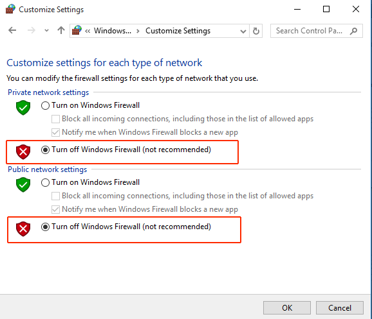Click the Forward navigation arrow

click(32, 31)
